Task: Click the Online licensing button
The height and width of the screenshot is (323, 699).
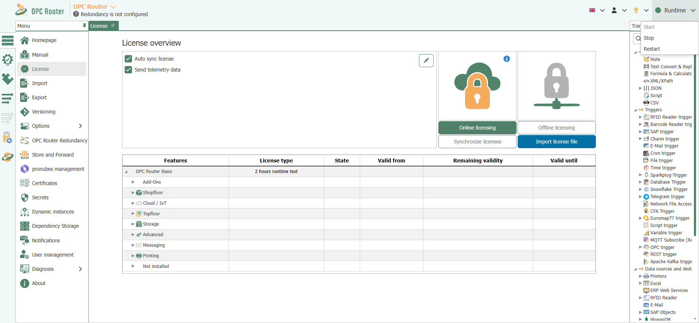Action: pyautogui.click(x=477, y=128)
